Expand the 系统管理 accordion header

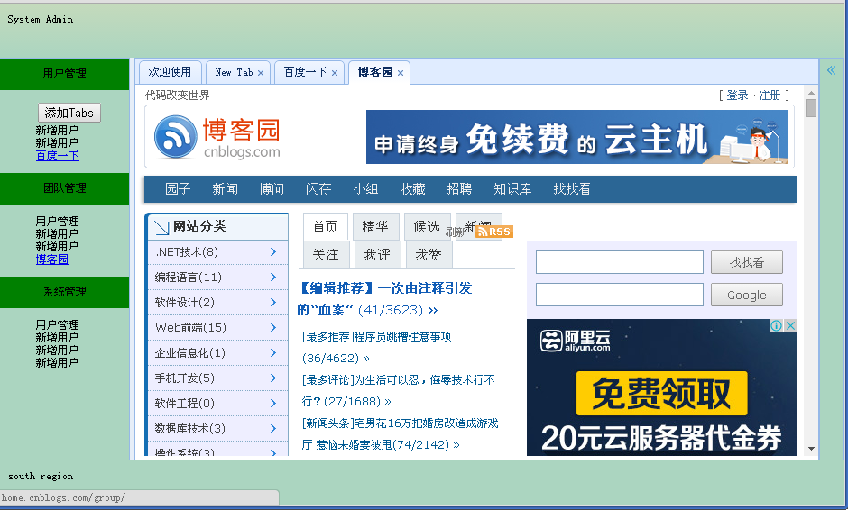pyautogui.click(x=64, y=292)
